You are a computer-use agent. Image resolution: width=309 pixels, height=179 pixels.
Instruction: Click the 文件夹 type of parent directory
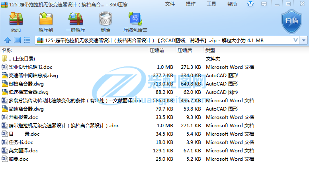coord(213,59)
